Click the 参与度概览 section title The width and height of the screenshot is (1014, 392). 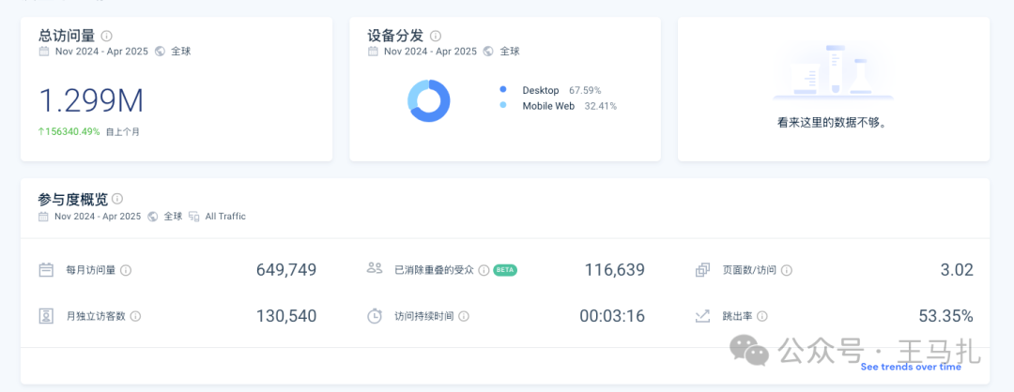click(72, 198)
